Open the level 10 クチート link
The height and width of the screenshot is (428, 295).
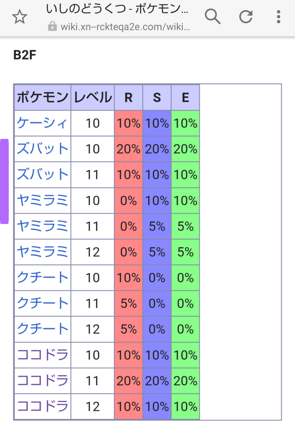(43, 278)
